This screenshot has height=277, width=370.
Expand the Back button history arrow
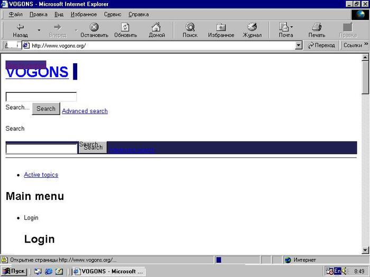pyautogui.click(x=39, y=30)
